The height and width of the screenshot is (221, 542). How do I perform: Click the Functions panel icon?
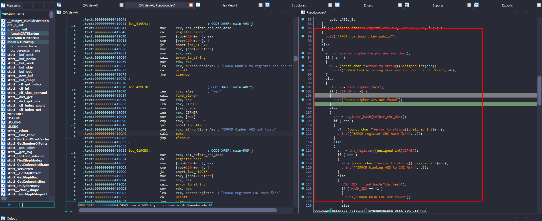pos(3,5)
